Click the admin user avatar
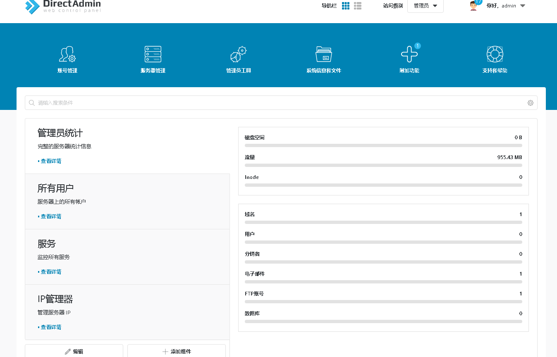The height and width of the screenshot is (357, 557). tap(474, 5)
